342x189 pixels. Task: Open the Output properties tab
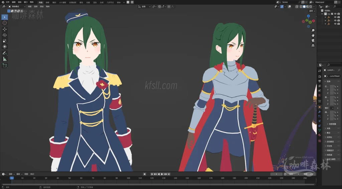click(320, 81)
